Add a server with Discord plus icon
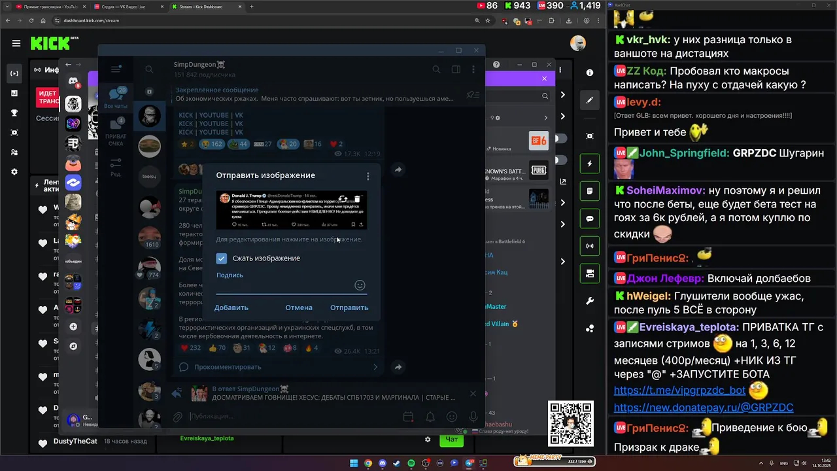The height and width of the screenshot is (471, 837). pyautogui.click(x=73, y=326)
